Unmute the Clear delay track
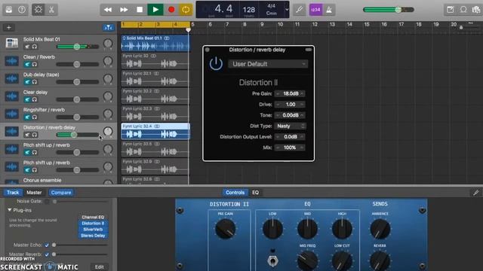 pyautogui.click(x=27, y=99)
